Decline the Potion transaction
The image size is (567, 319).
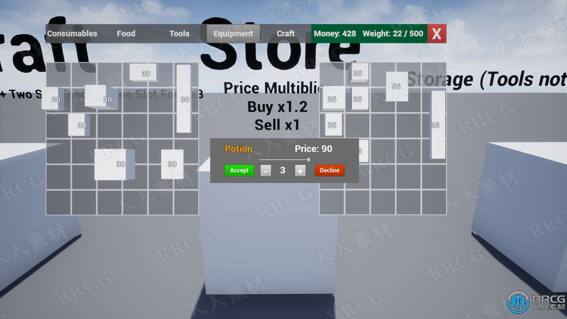328,170
